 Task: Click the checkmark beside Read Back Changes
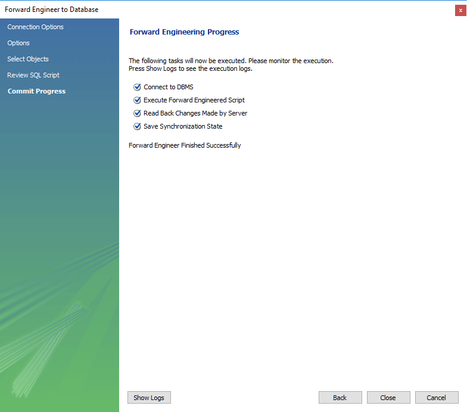137,113
